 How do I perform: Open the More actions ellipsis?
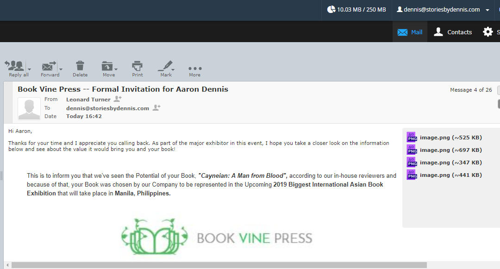click(195, 68)
